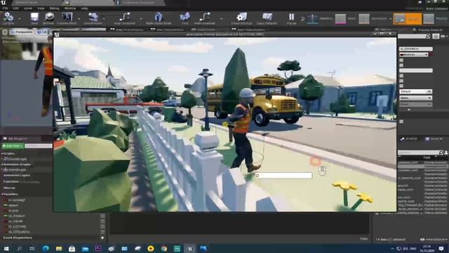The height and width of the screenshot is (253, 449).
Task: Select AnimGraph in My Blueprint
Action: point(17,170)
